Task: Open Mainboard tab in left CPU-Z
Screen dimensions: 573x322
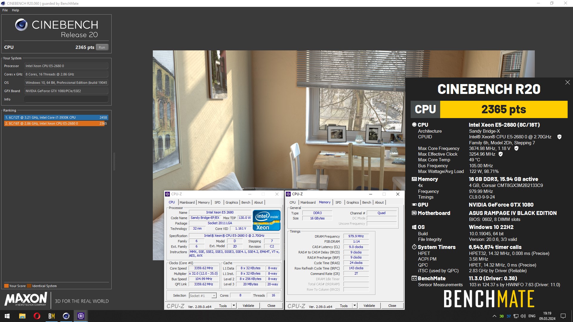Action: click(x=187, y=202)
